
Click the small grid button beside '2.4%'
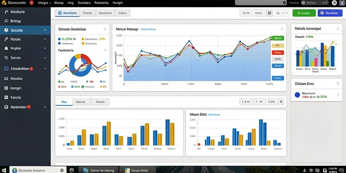coord(281,102)
